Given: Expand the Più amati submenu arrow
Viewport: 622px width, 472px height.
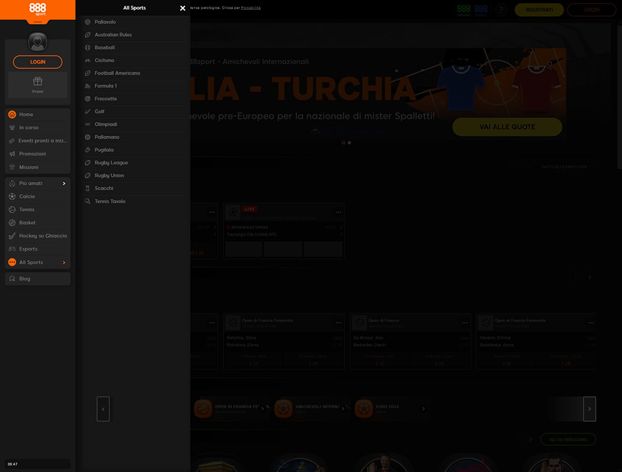Looking at the screenshot, I should (64, 183).
